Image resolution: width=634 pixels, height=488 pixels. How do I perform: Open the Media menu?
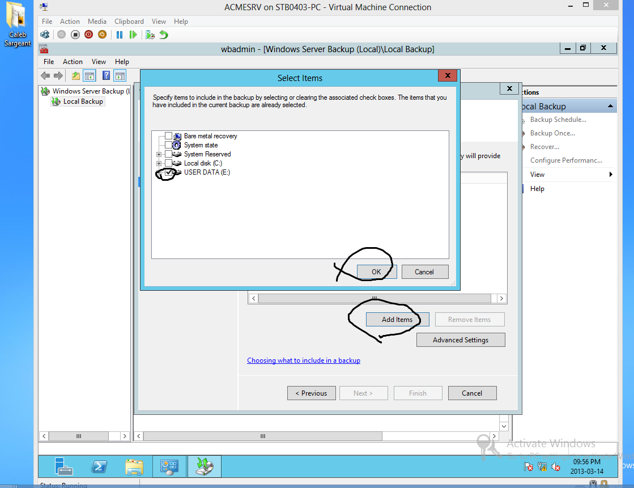(x=97, y=22)
